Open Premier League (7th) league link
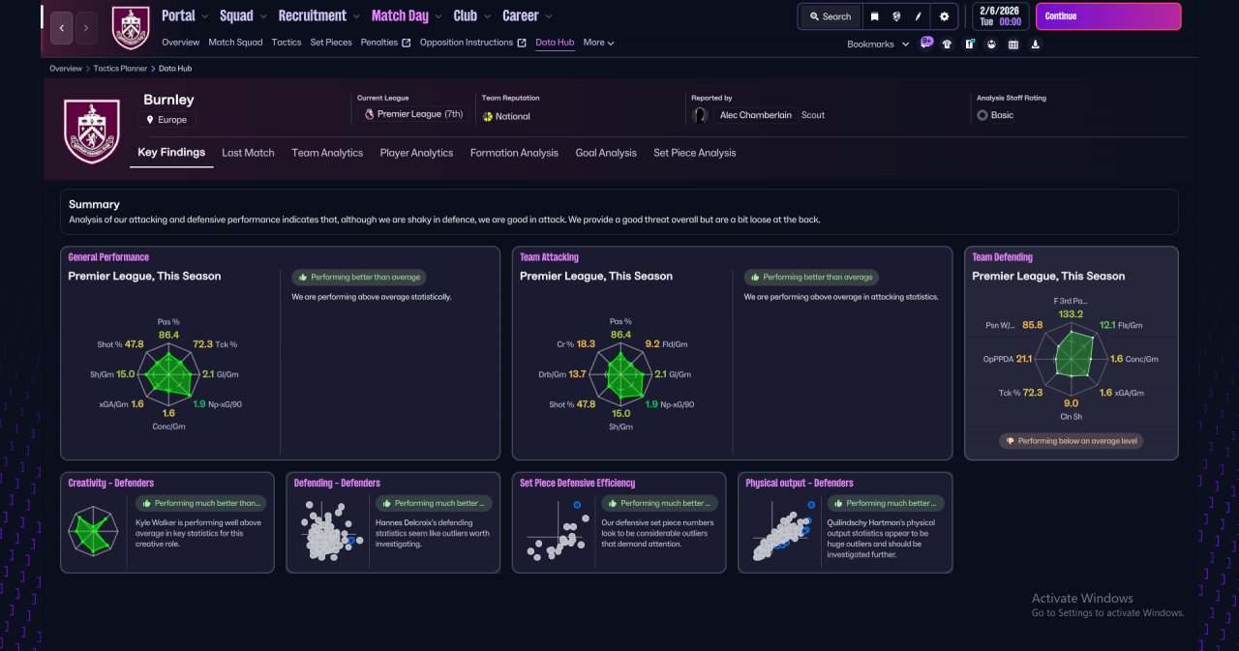 point(413,114)
